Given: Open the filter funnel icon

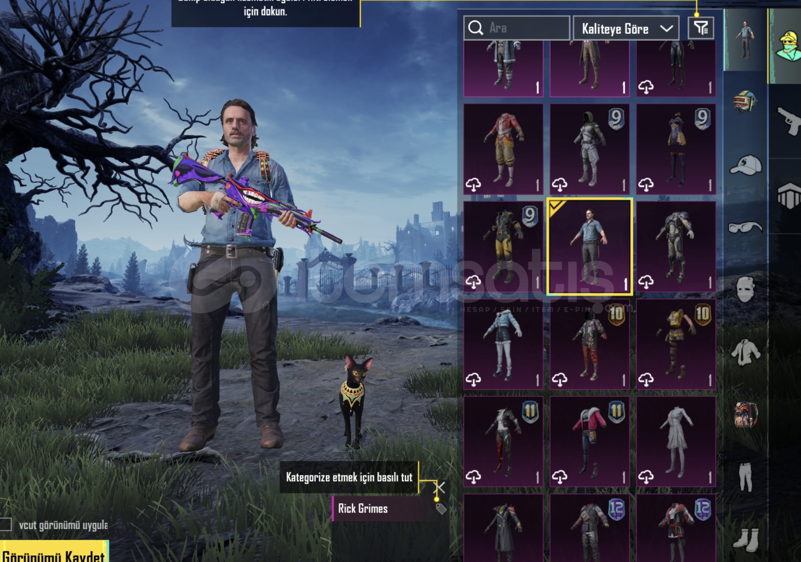Looking at the screenshot, I should 701,28.
